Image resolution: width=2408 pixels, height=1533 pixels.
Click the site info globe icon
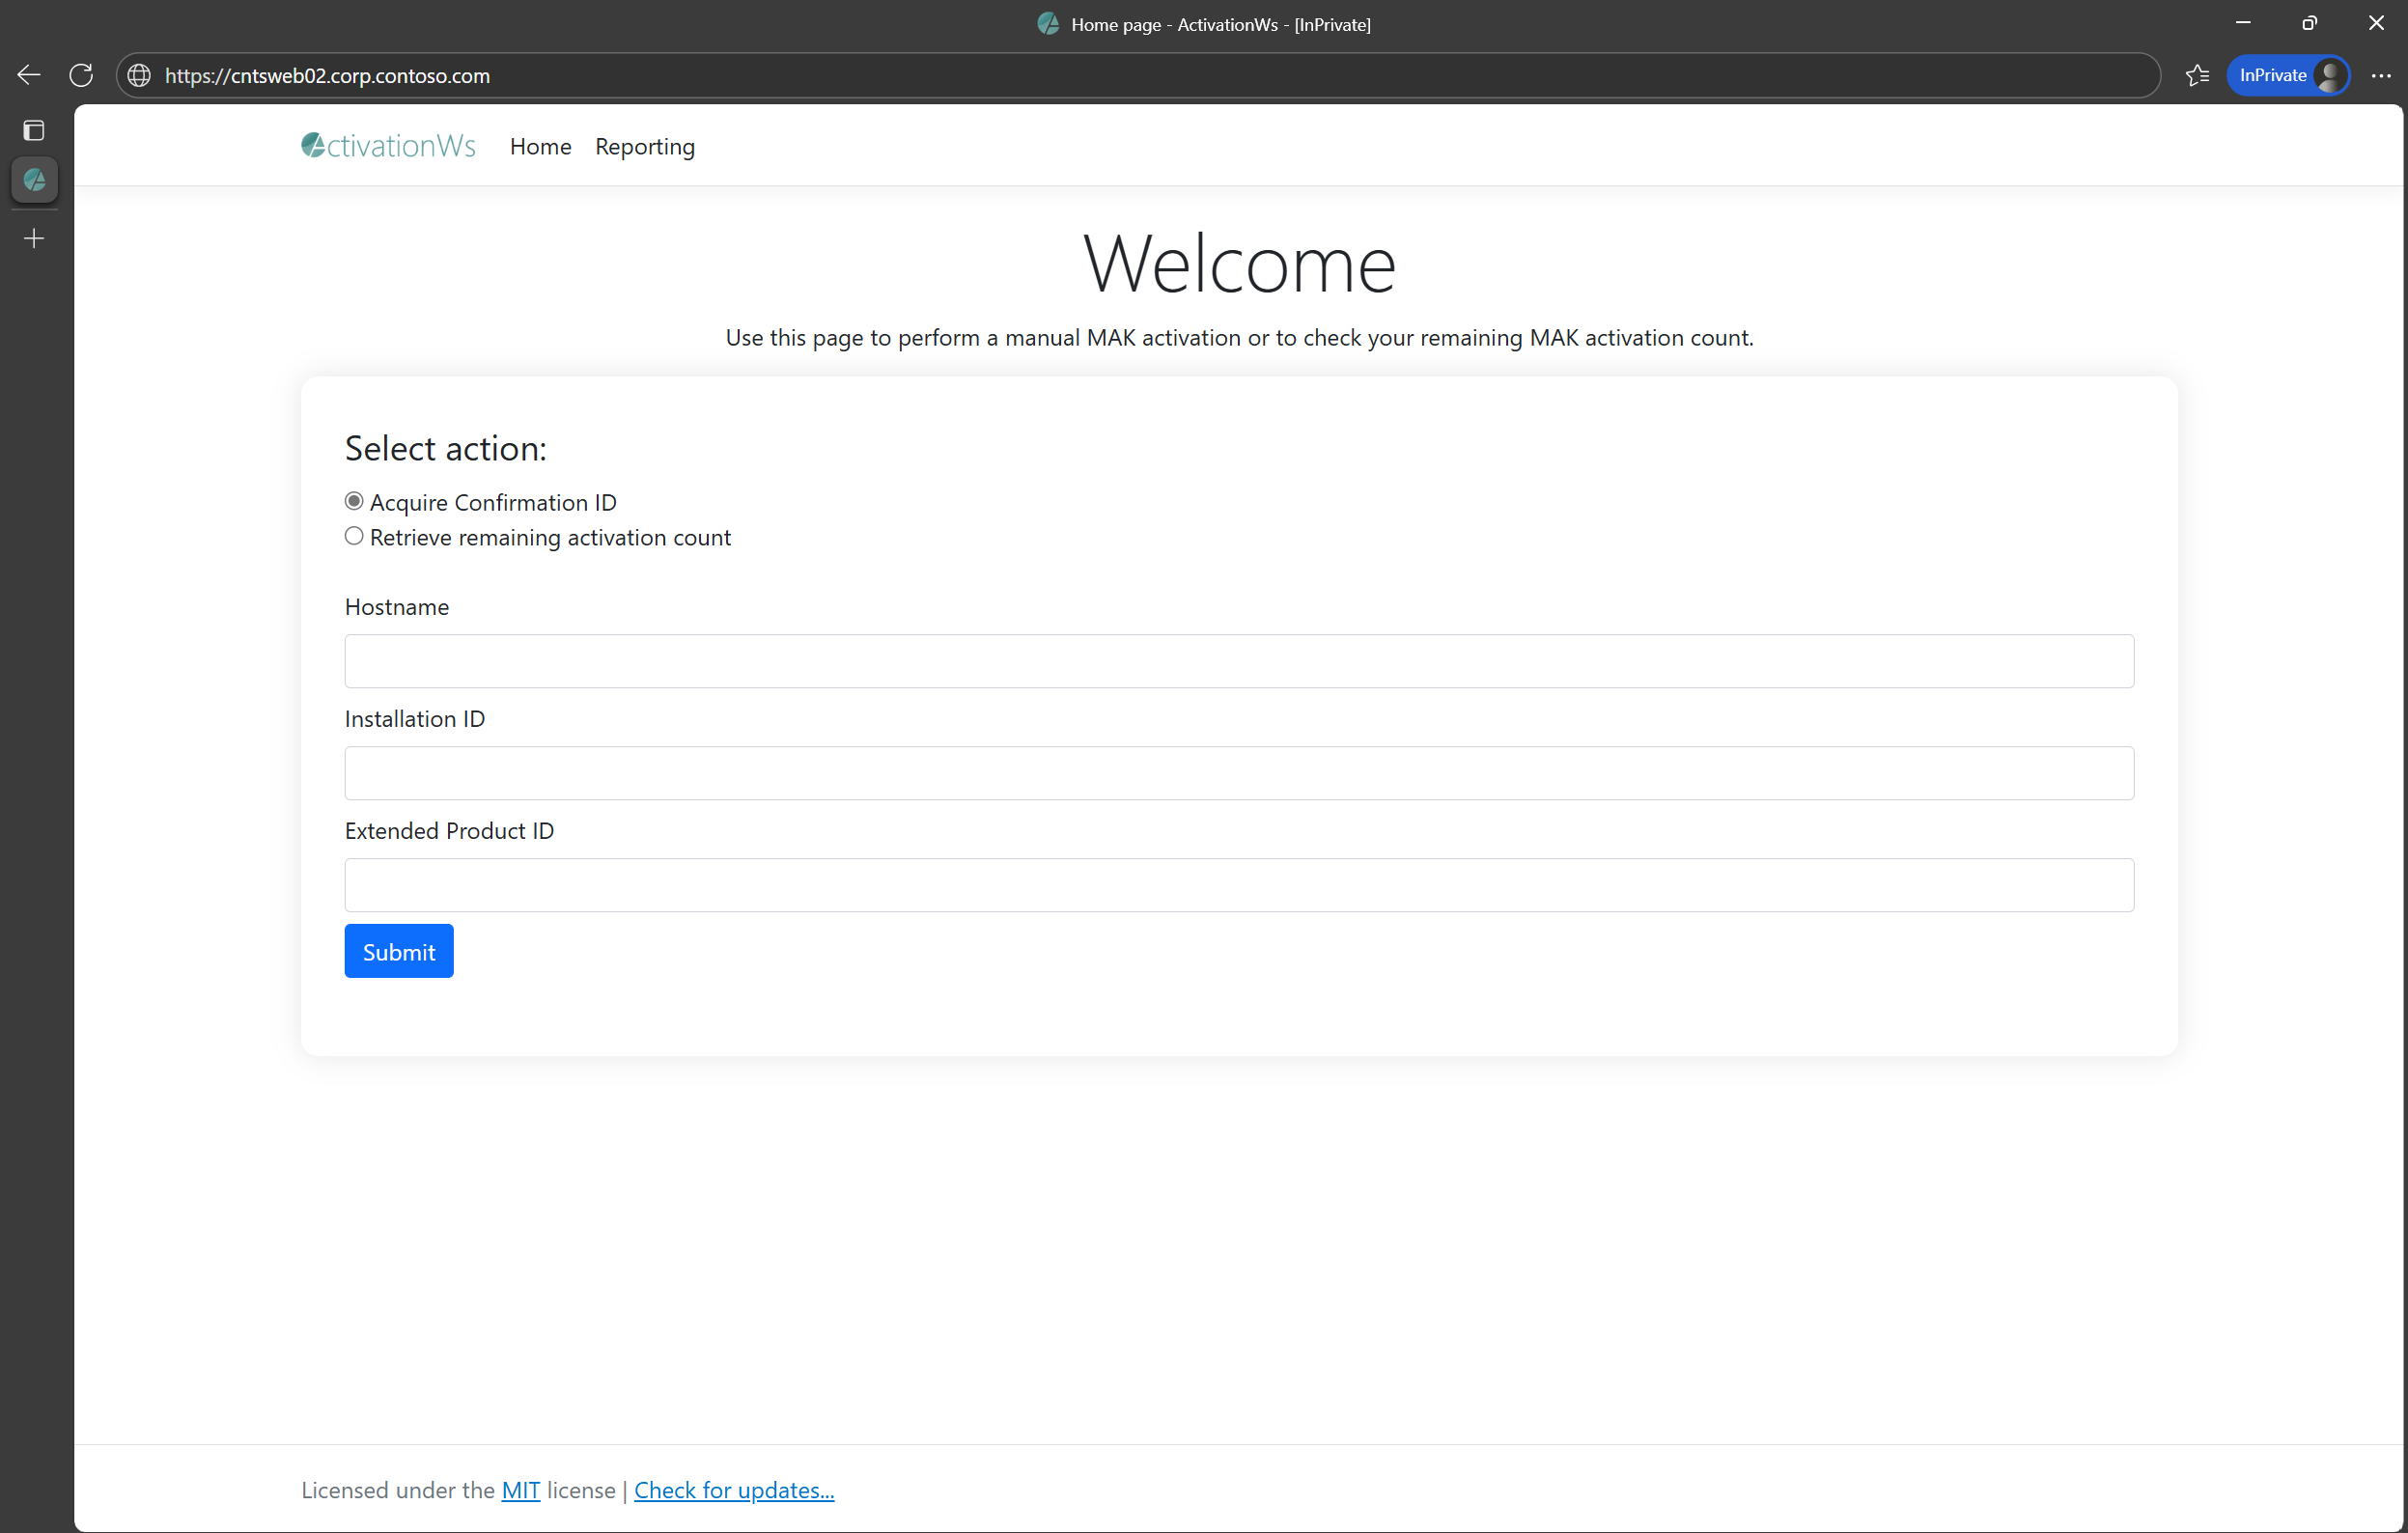(x=139, y=75)
